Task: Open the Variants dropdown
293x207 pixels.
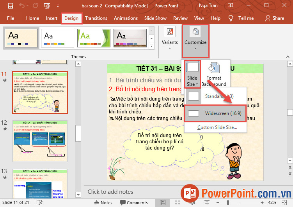Action: pyautogui.click(x=170, y=38)
